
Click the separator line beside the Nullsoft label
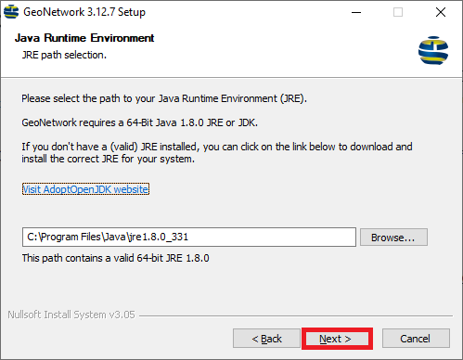[296, 315]
